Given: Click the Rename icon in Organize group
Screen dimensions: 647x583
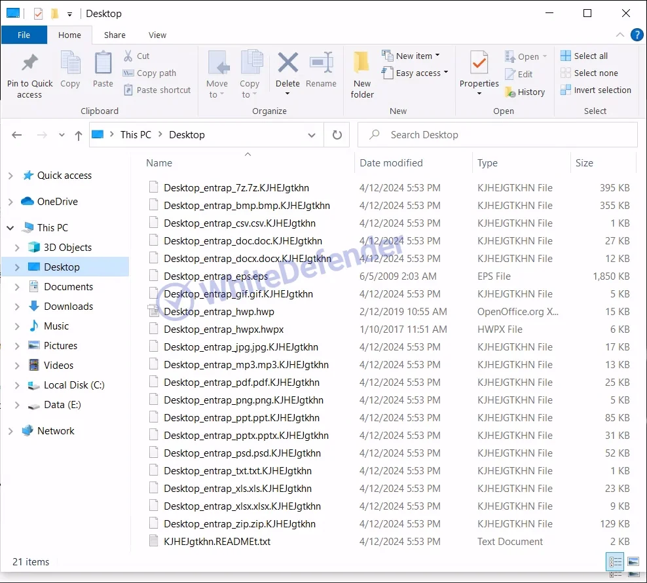Looking at the screenshot, I should pos(321,64).
